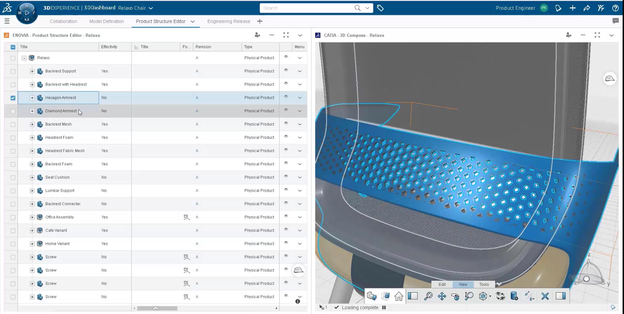Collapse the Relaxo tree node
Viewport: 624px width, 314px height.
pyautogui.click(x=24, y=58)
